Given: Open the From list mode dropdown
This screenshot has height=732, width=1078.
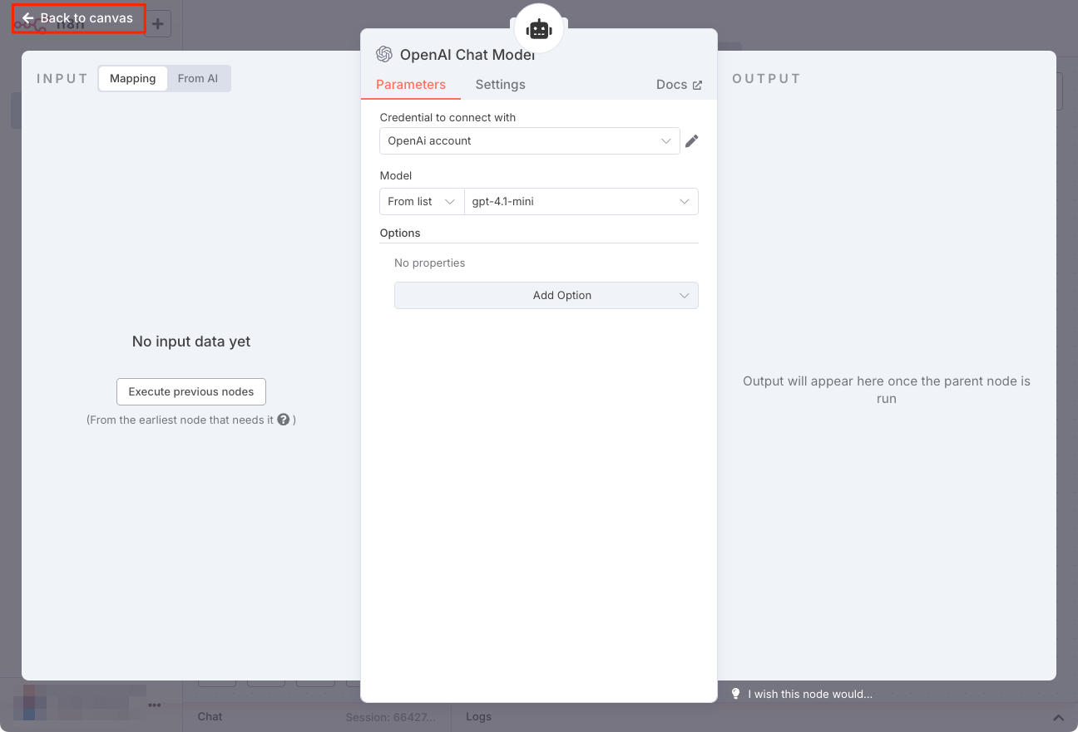Looking at the screenshot, I should point(422,202).
